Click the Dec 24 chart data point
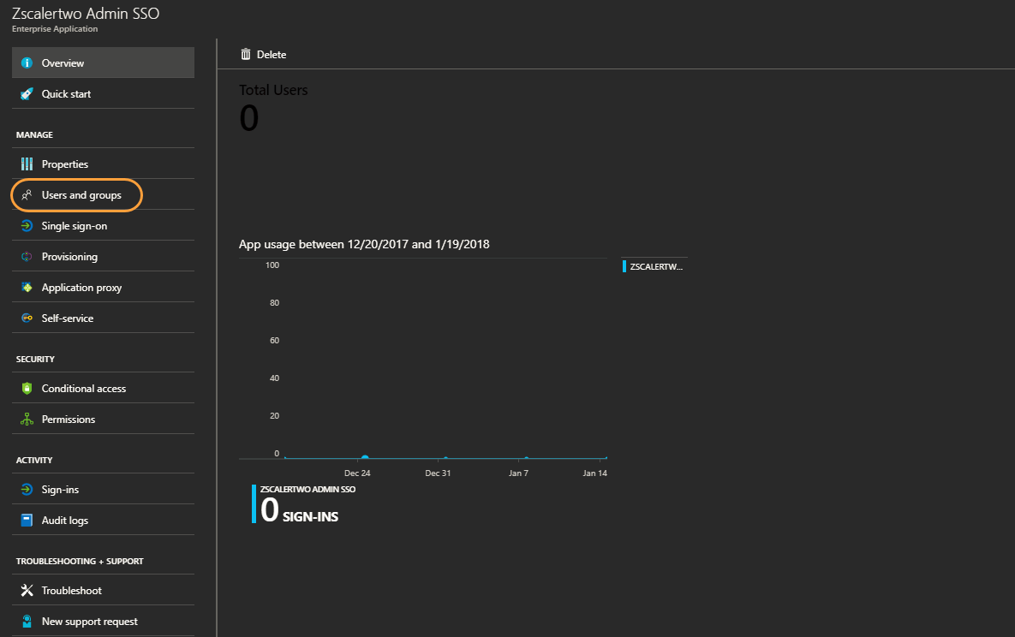This screenshot has height=637, width=1015. [x=365, y=455]
